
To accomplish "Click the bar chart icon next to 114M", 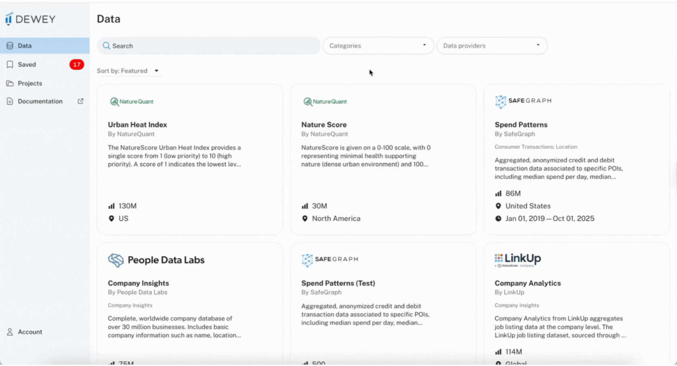I will [x=498, y=352].
